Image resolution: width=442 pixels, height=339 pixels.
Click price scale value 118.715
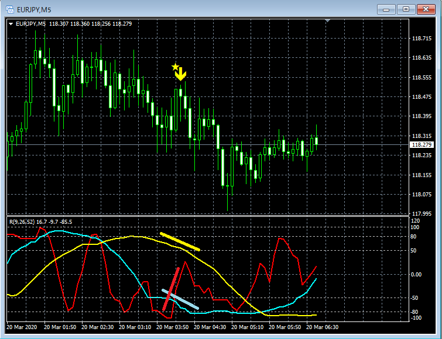422,39
